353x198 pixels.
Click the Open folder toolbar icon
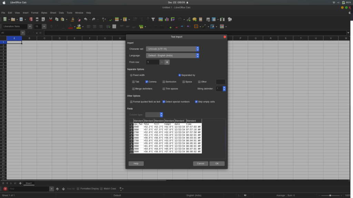13,19
